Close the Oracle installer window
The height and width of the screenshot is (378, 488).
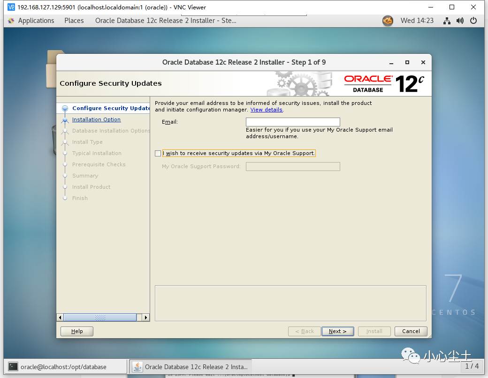click(x=423, y=62)
